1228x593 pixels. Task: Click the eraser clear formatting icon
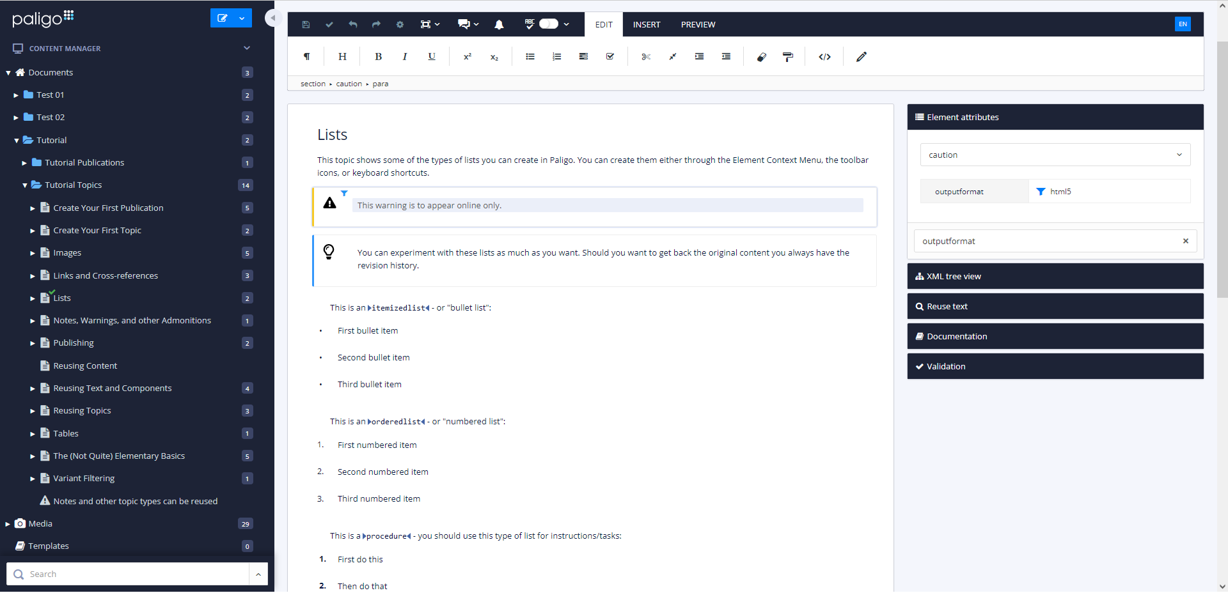[761, 57]
